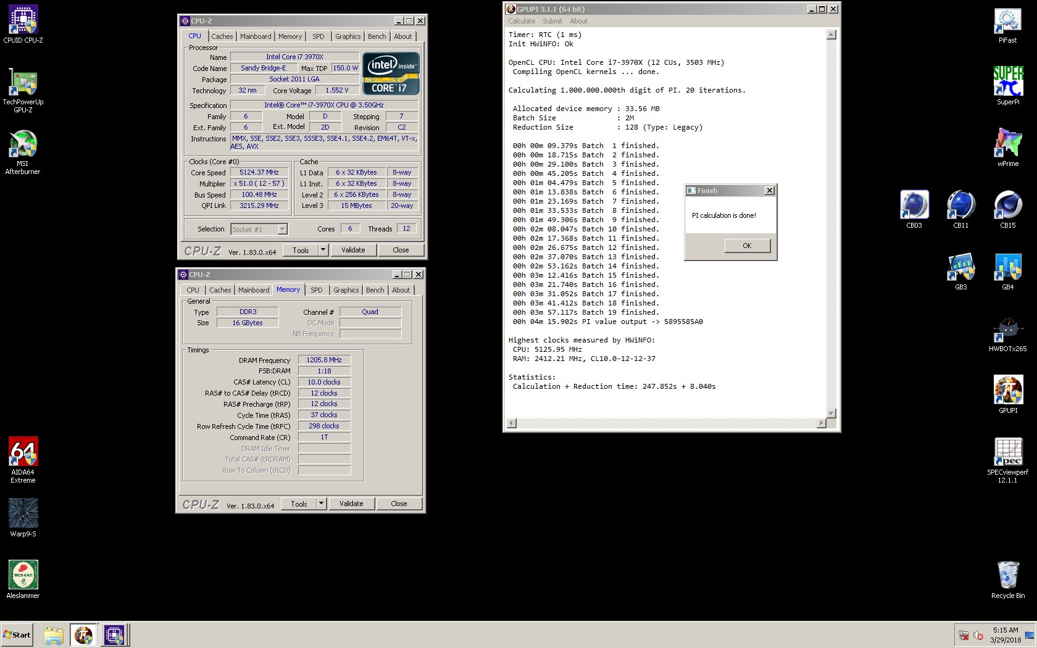Screen dimensions: 1037x648
Task: Launch GPUPI desktop shortcut
Action: [1007, 394]
